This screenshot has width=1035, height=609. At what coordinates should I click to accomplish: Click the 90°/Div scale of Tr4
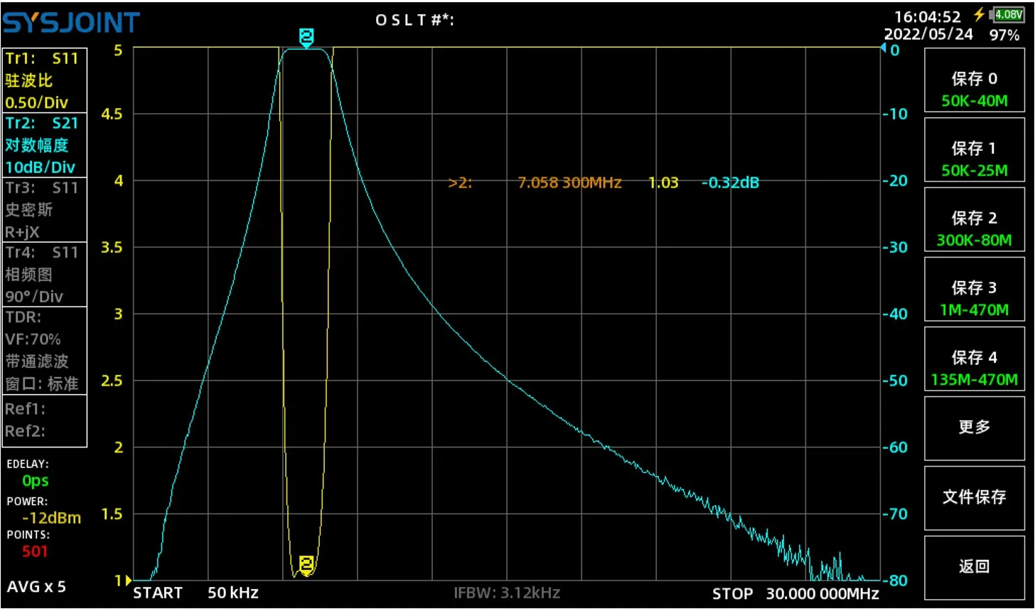[x=33, y=297]
